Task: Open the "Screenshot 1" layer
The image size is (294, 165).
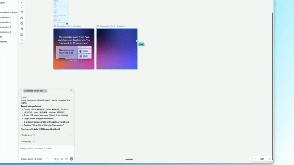Action: 5,22
